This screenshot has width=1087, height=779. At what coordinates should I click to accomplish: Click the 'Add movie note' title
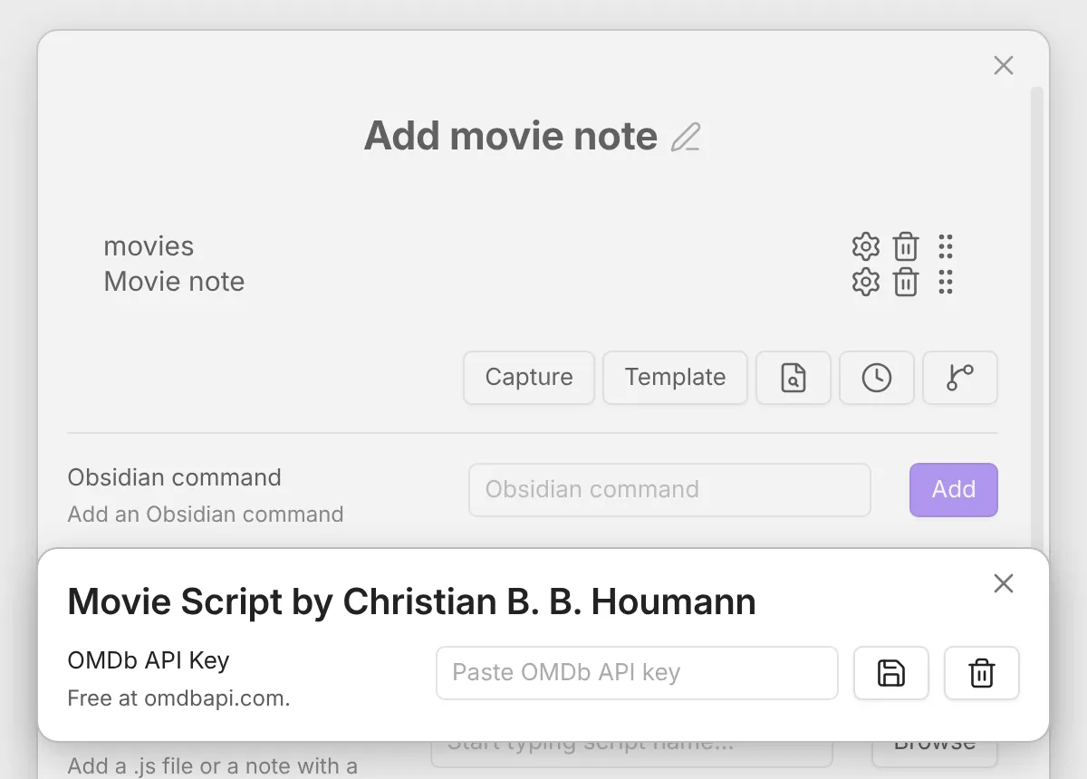tap(511, 136)
